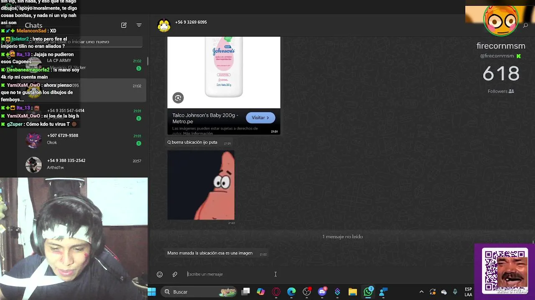Open contact avatar for +56 9 3269 6095
Image resolution: width=535 pixels, height=300 pixels.
pyautogui.click(x=164, y=25)
